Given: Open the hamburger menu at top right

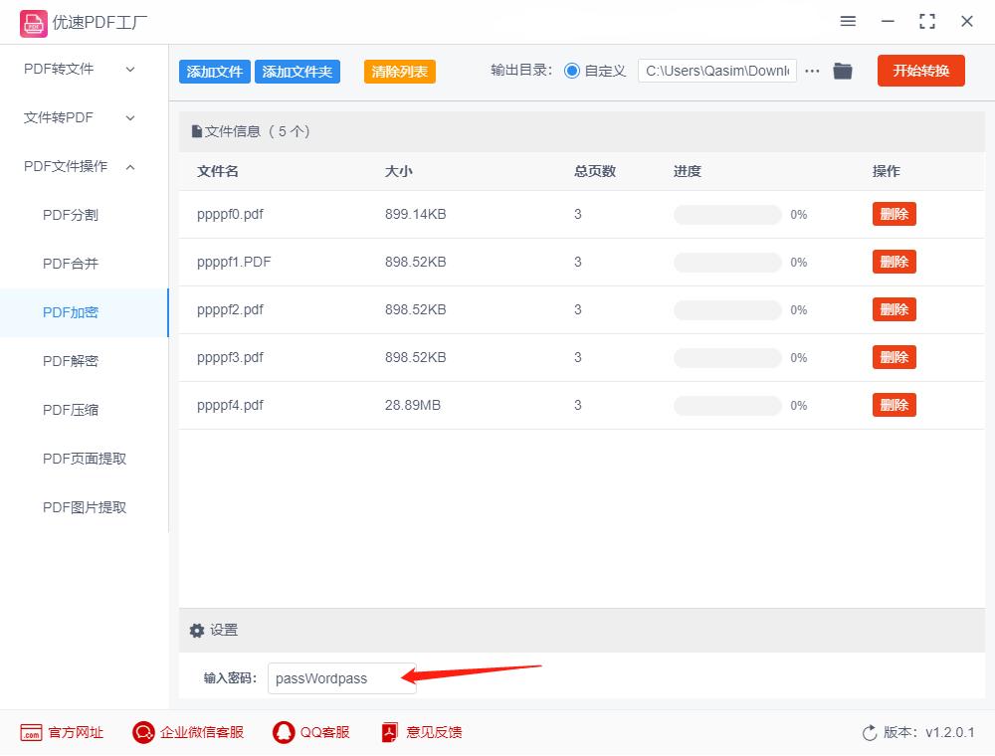Looking at the screenshot, I should click(848, 21).
